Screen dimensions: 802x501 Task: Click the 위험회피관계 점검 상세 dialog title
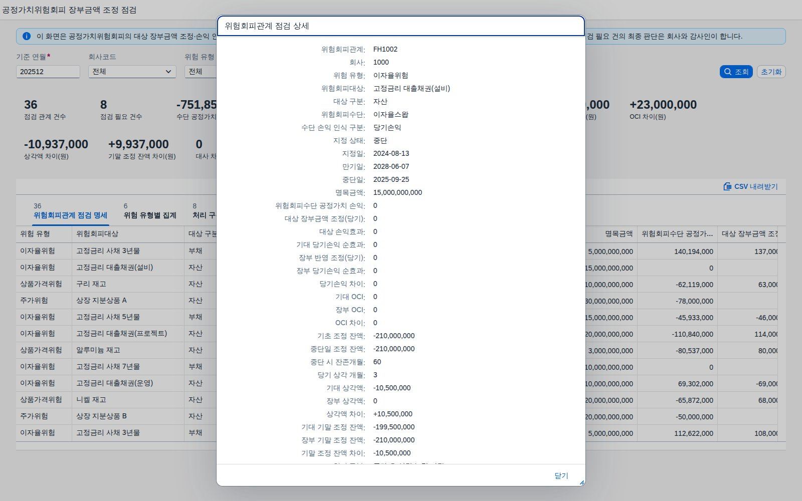click(267, 26)
